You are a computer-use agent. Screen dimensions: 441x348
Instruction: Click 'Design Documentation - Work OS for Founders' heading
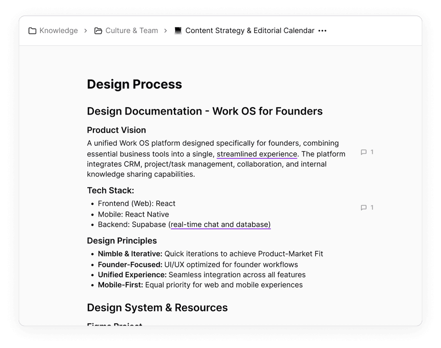click(x=205, y=111)
